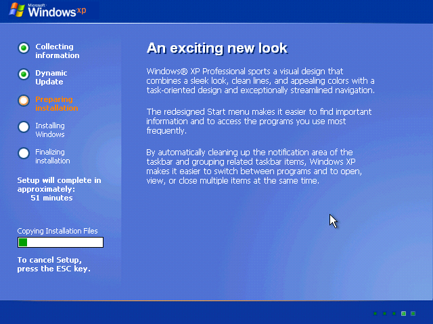This screenshot has width=433, height=324.
Task: Click the Finalizing installation step circle
Action: 24,153
